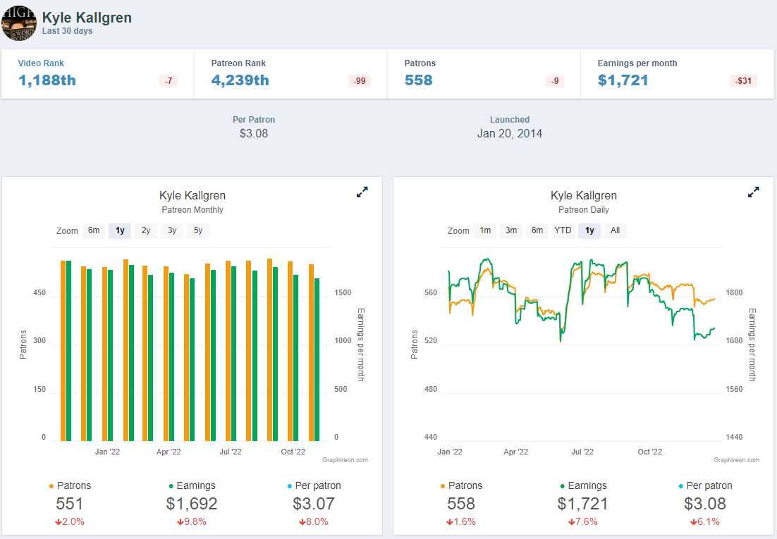Set daily chart zoom to 1m
The height and width of the screenshot is (539, 777).
point(485,230)
